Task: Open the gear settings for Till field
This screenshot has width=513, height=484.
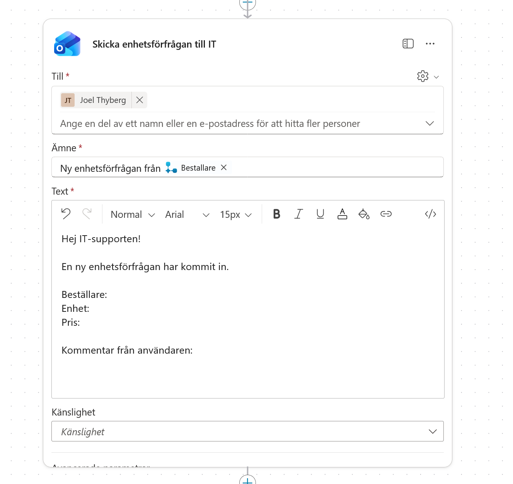Action: click(x=423, y=76)
